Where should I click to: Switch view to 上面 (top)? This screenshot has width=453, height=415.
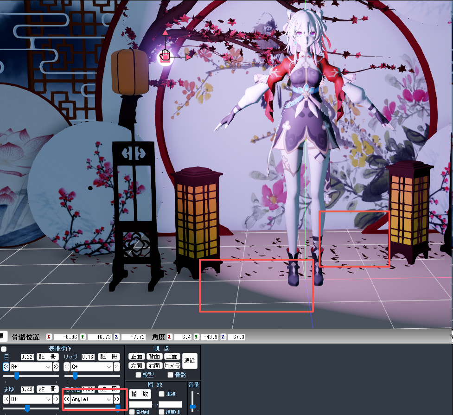(x=172, y=356)
